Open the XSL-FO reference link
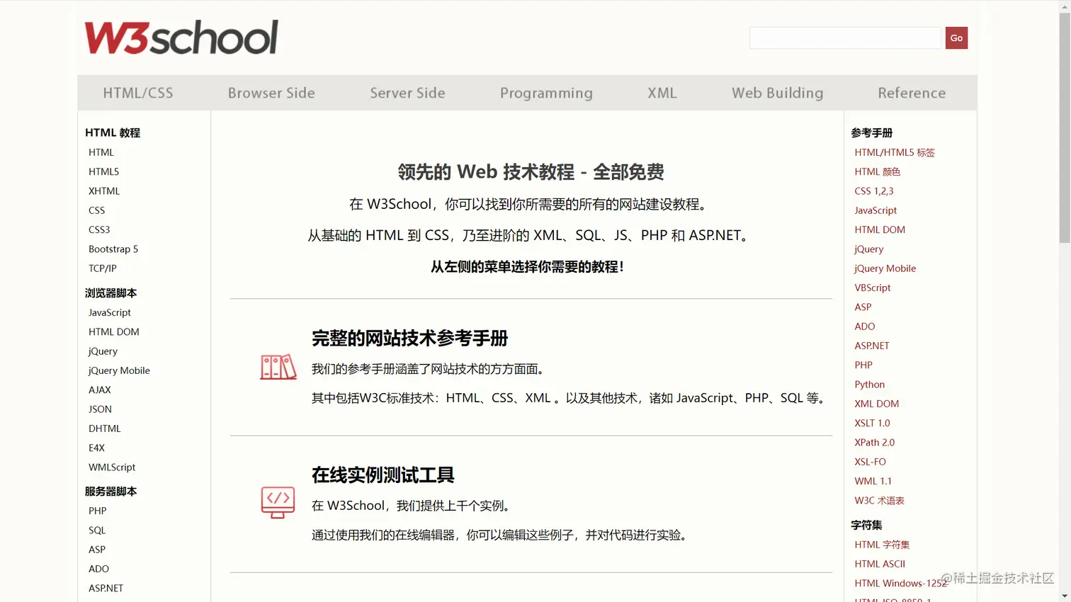This screenshot has width=1071, height=602. click(870, 462)
